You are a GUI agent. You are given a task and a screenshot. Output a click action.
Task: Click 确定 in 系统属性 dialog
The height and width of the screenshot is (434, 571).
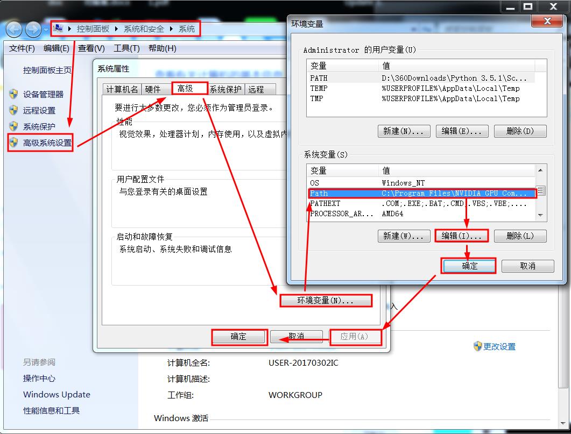coord(239,337)
